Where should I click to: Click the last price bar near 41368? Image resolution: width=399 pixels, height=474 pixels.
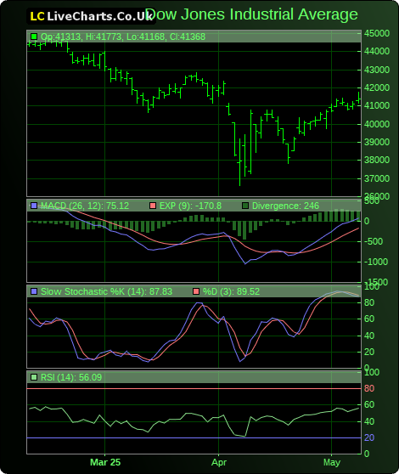359,98
